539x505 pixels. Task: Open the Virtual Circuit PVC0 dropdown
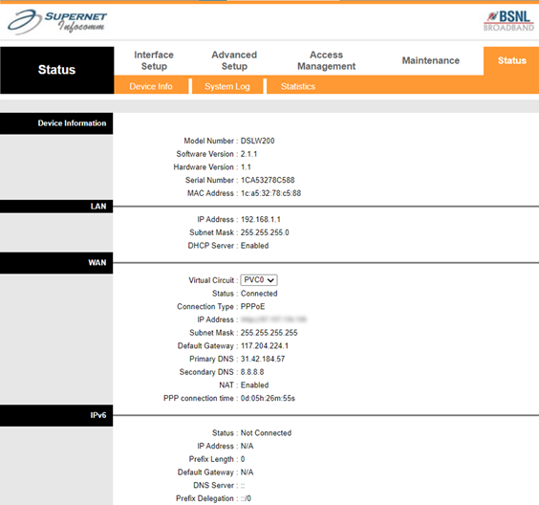259,280
